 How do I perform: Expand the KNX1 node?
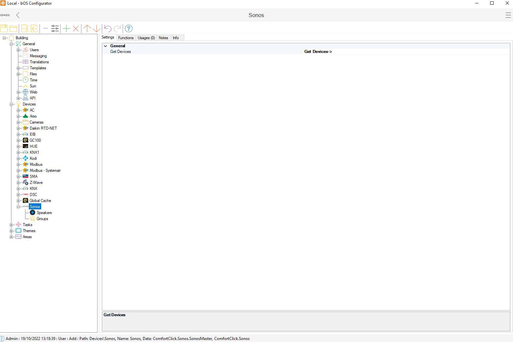(18, 152)
